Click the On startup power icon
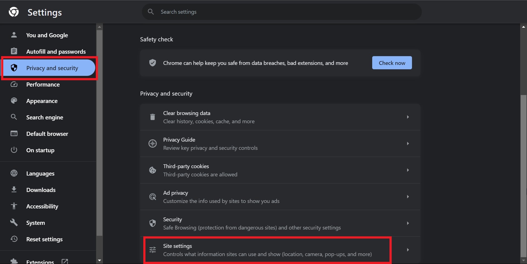The height and width of the screenshot is (264, 527). [x=14, y=150]
